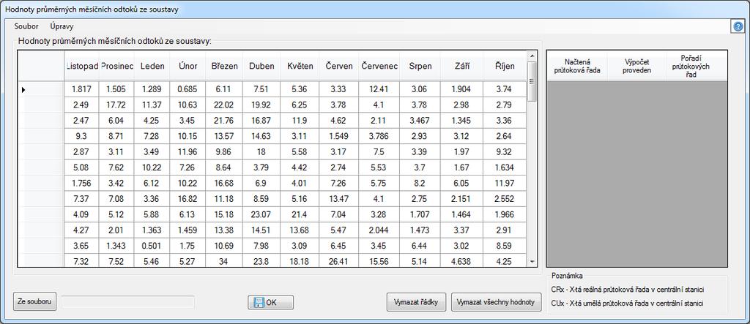Open the Soubor menu

pyautogui.click(x=26, y=26)
